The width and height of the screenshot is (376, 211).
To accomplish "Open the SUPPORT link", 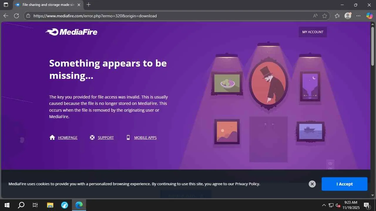I will click(x=106, y=137).
